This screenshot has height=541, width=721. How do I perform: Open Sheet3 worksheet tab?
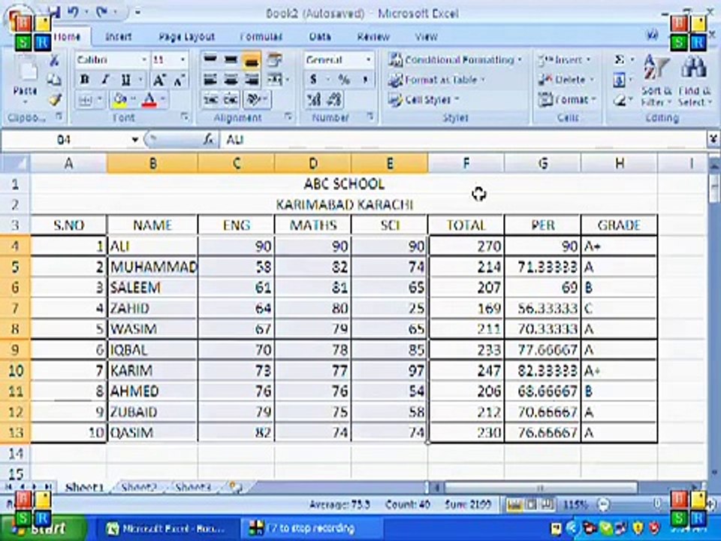[193, 488]
